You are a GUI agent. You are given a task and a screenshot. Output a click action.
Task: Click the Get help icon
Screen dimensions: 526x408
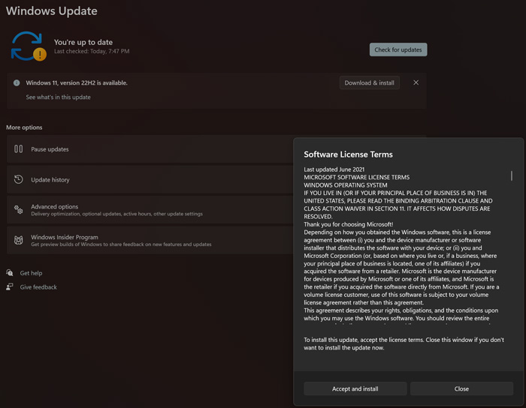click(x=10, y=273)
